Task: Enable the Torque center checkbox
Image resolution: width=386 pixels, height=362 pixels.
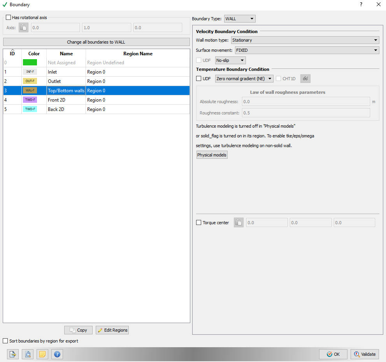Action: 198,222
